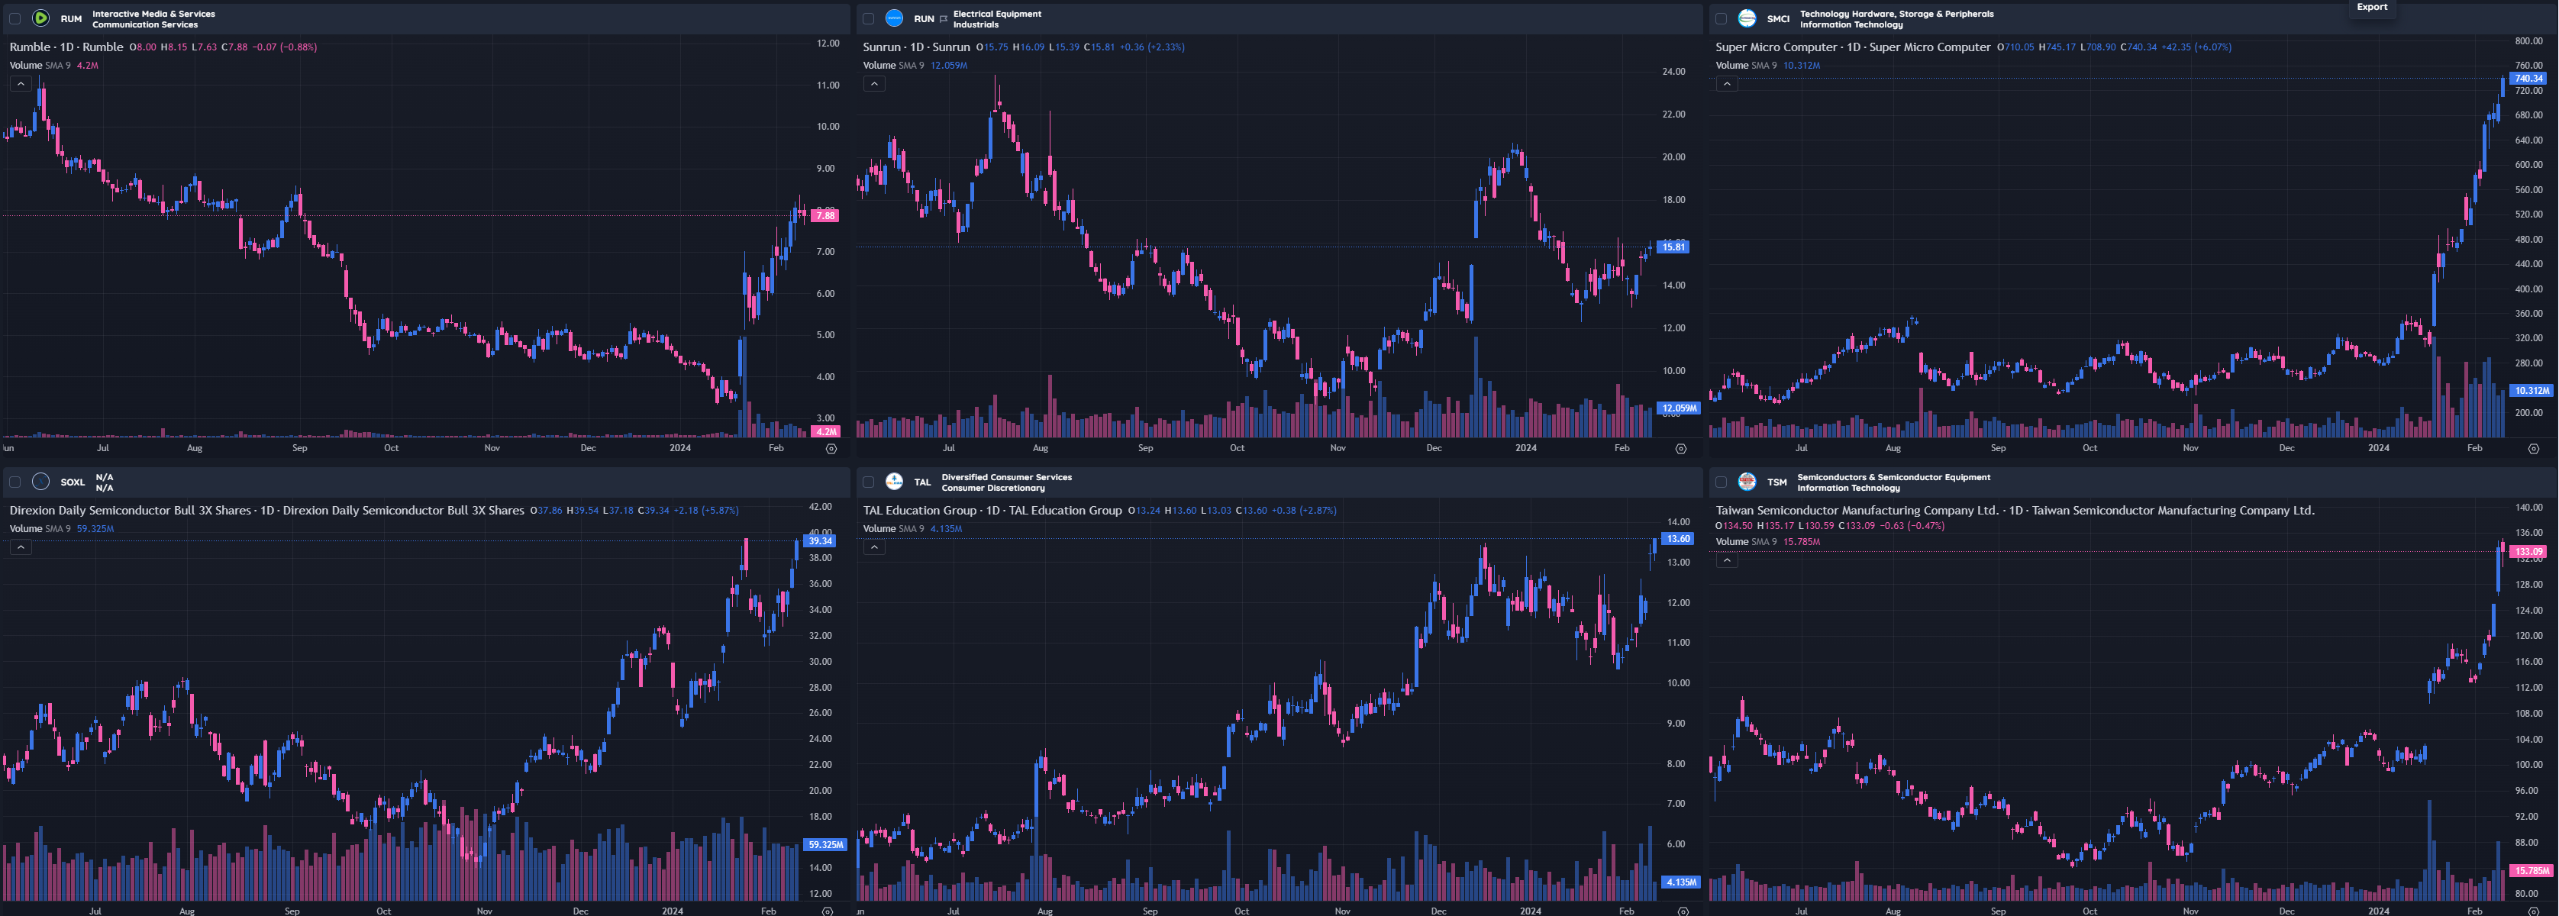Collapse the Rumble chart indicator legend
Screen dimensions: 2559x916
pos(21,85)
